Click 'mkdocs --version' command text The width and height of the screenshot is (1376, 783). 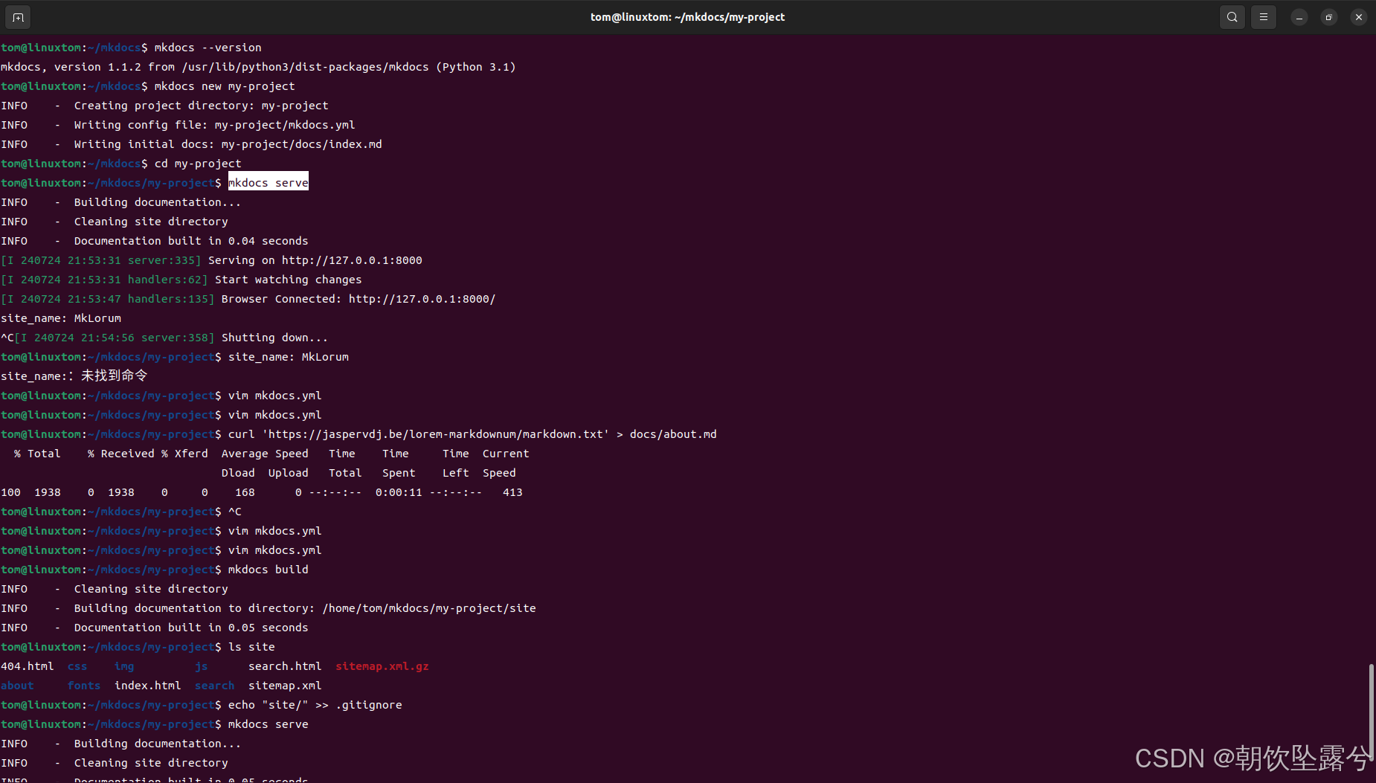click(x=208, y=48)
